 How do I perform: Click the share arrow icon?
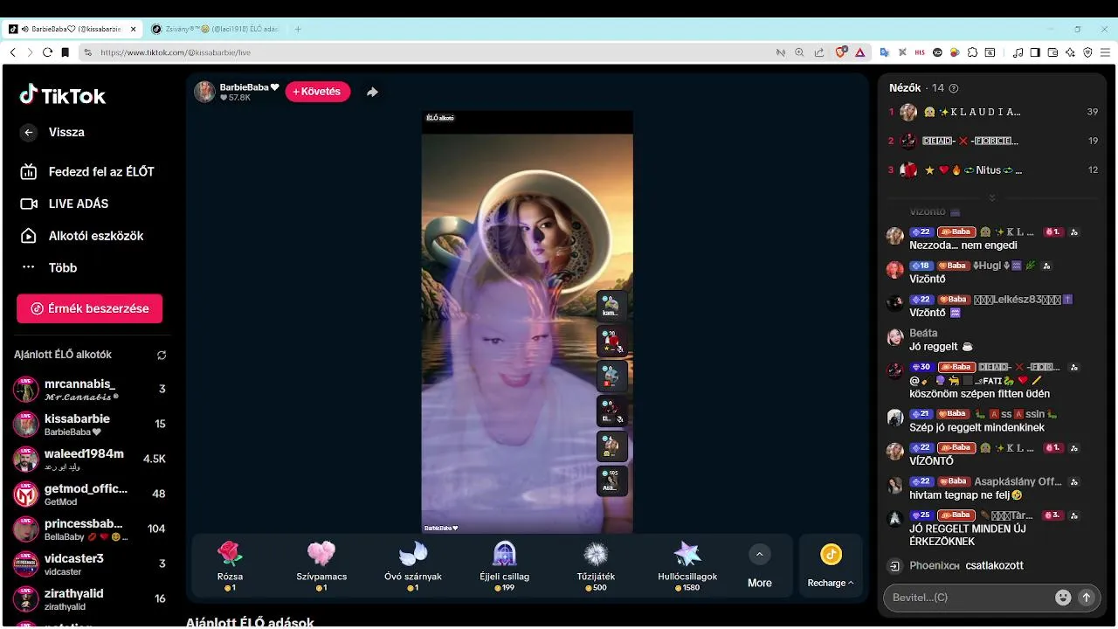[372, 92]
